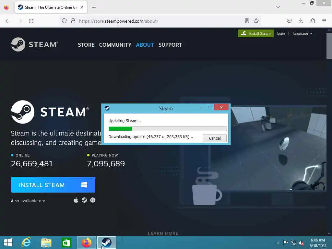Click Firefox's forward navigation arrow
Screen dimensions: 332x249
click(x=19, y=21)
